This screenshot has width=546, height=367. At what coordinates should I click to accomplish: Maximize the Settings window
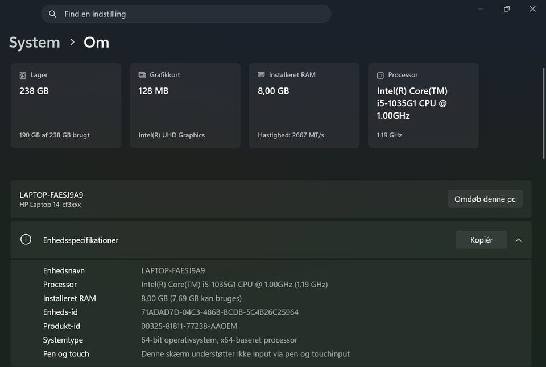pyautogui.click(x=506, y=9)
